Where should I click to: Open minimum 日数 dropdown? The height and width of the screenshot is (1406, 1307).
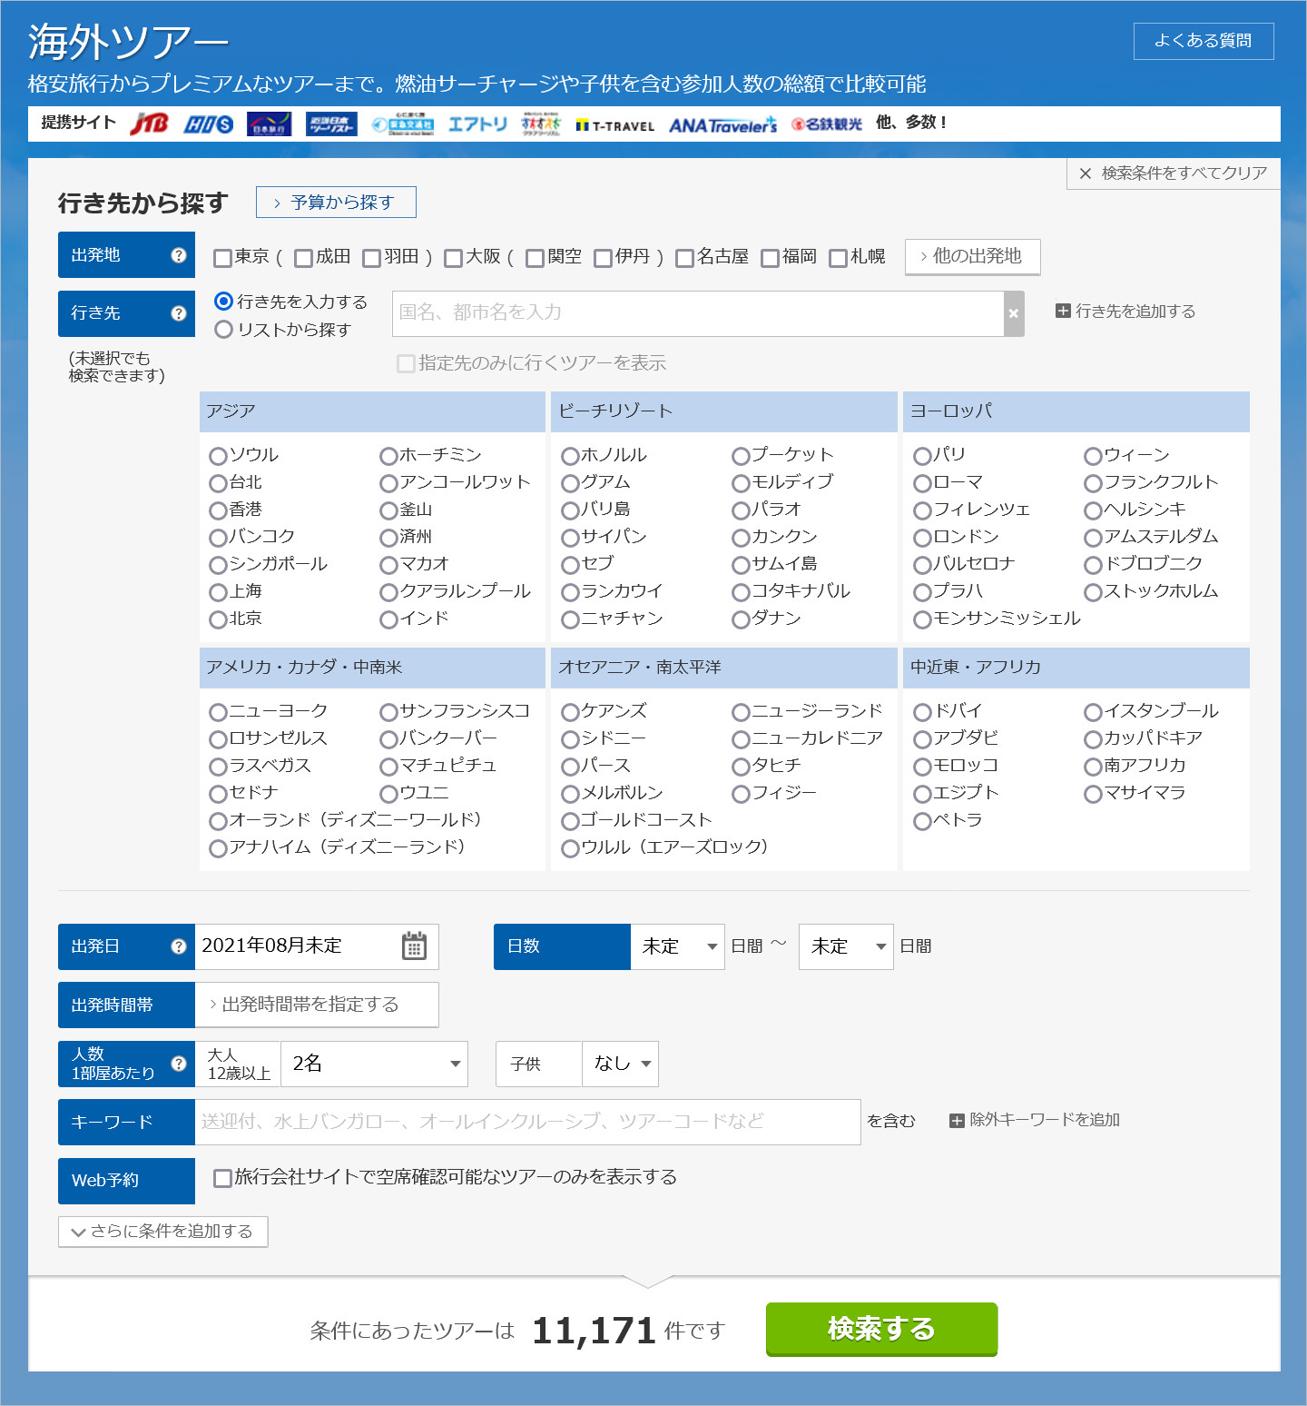677,946
